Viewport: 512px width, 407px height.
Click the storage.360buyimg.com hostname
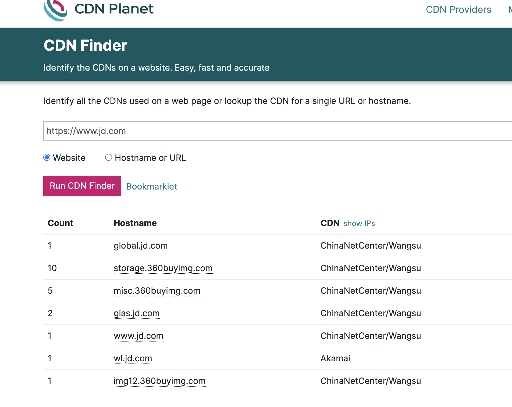coord(163,268)
